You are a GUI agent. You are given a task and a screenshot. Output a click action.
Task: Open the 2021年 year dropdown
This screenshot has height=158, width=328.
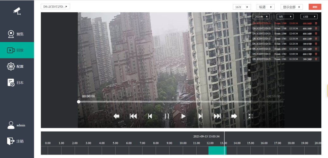click(261, 17)
